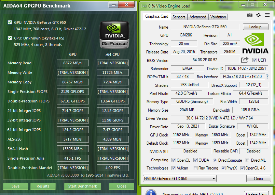275x195 pixels.
Task: Toggle the OpenGL 4.6 checkbox
Action: (x=242, y=168)
